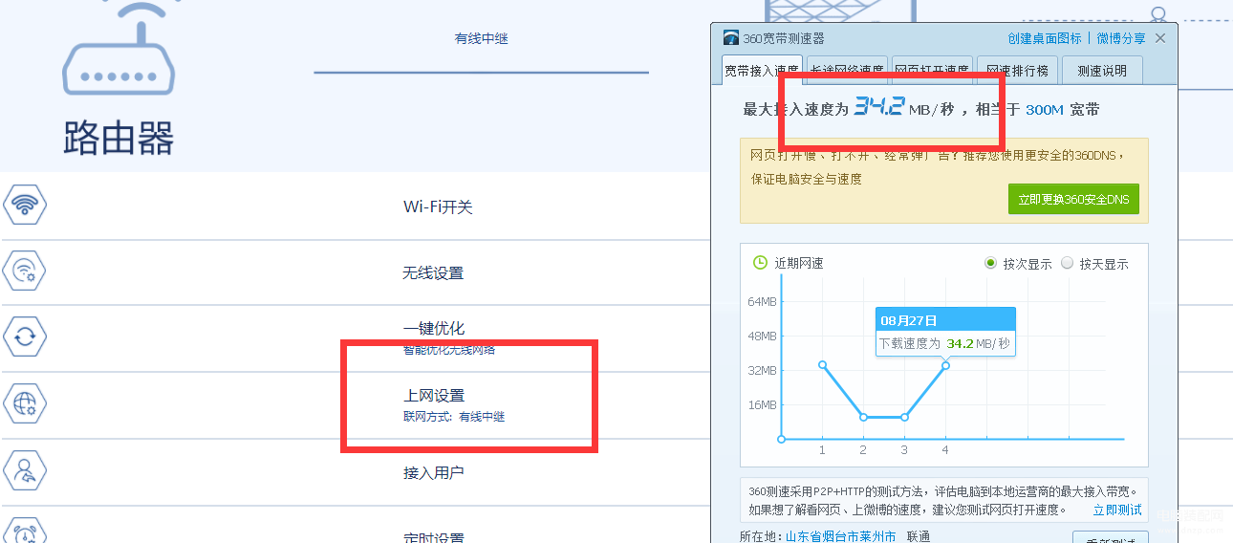Click the 联通 carrier label
Screen dimensions: 1233x543
point(917,537)
